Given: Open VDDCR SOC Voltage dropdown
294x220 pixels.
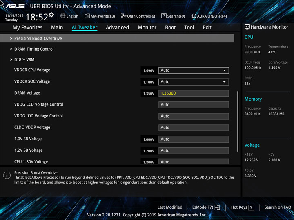Looking at the screenshot, I should coord(194,82).
